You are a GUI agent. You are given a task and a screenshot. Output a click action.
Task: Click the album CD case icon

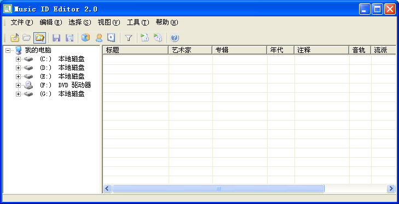(x=111, y=38)
